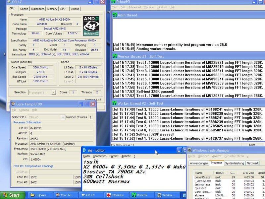Click the Windows Task-Manager title bar icon
The width and height of the screenshot is (265, 199).
pos(189,150)
